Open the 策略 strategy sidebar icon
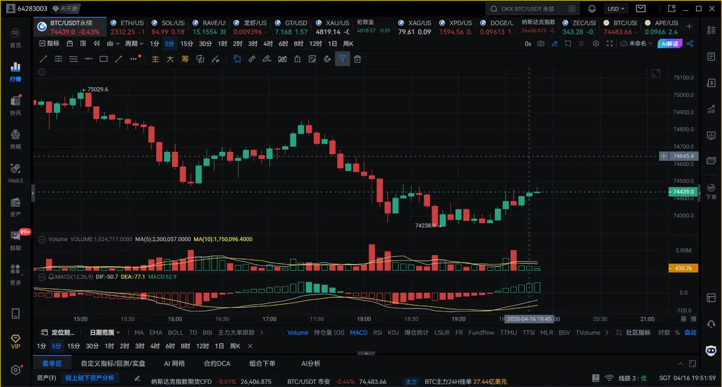Viewport: 722px width, 387px height. 15,139
